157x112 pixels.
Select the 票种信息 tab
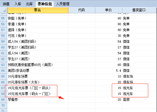45,4
